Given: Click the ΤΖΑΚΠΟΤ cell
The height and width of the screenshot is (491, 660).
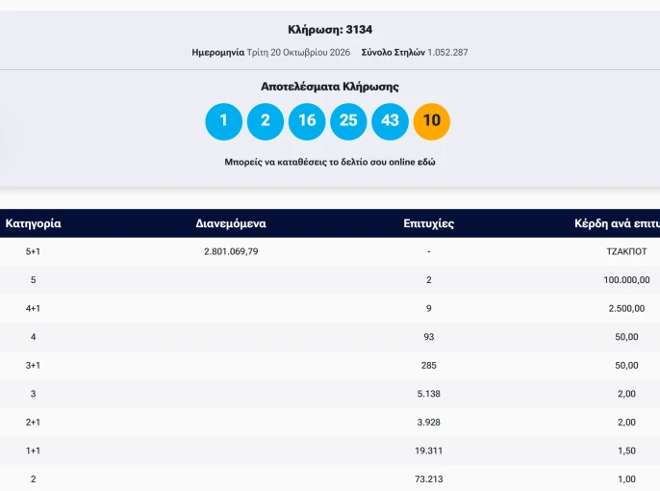Looking at the screenshot, I should point(626,251).
